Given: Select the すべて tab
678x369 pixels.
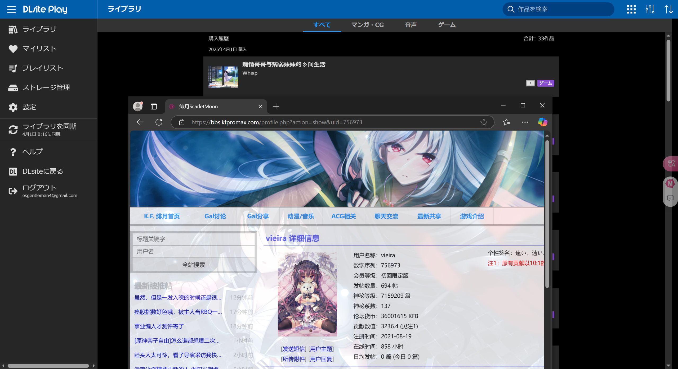Looking at the screenshot, I should tap(322, 25).
